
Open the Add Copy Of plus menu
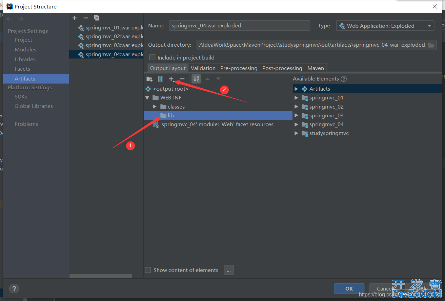[171, 79]
